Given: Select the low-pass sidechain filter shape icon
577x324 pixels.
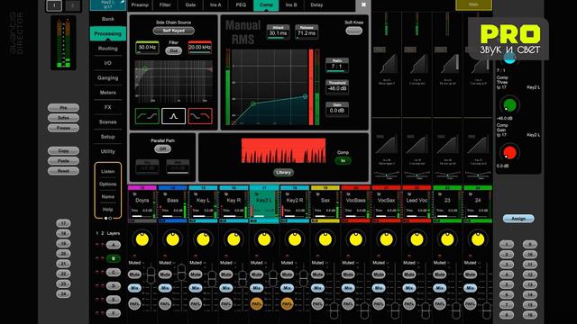Looking at the screenshot, I should tap(200, 116).
